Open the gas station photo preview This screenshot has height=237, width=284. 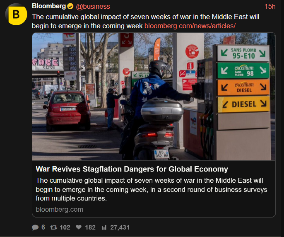point(154,97)
